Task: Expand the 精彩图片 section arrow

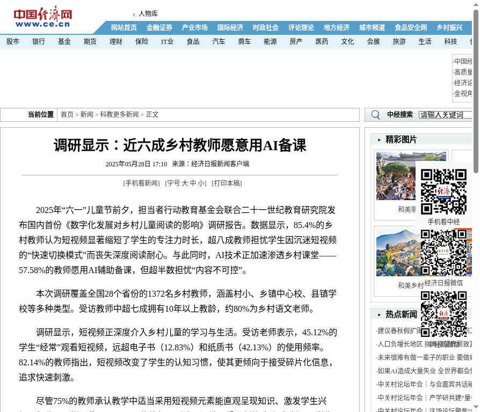Action: pos(379,139)
